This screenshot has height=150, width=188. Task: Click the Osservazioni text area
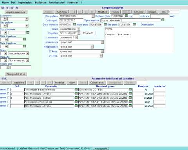(139, 40)
